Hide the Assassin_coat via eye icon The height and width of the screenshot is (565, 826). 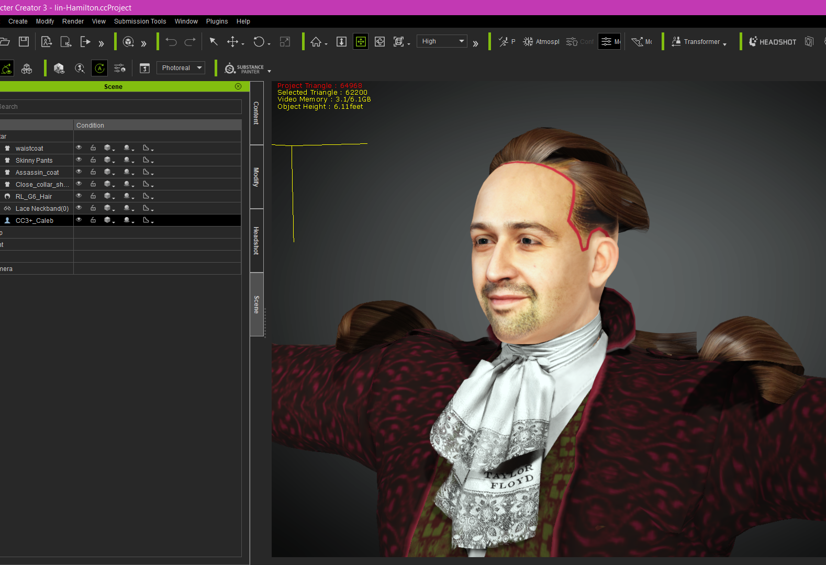point(79,172)
